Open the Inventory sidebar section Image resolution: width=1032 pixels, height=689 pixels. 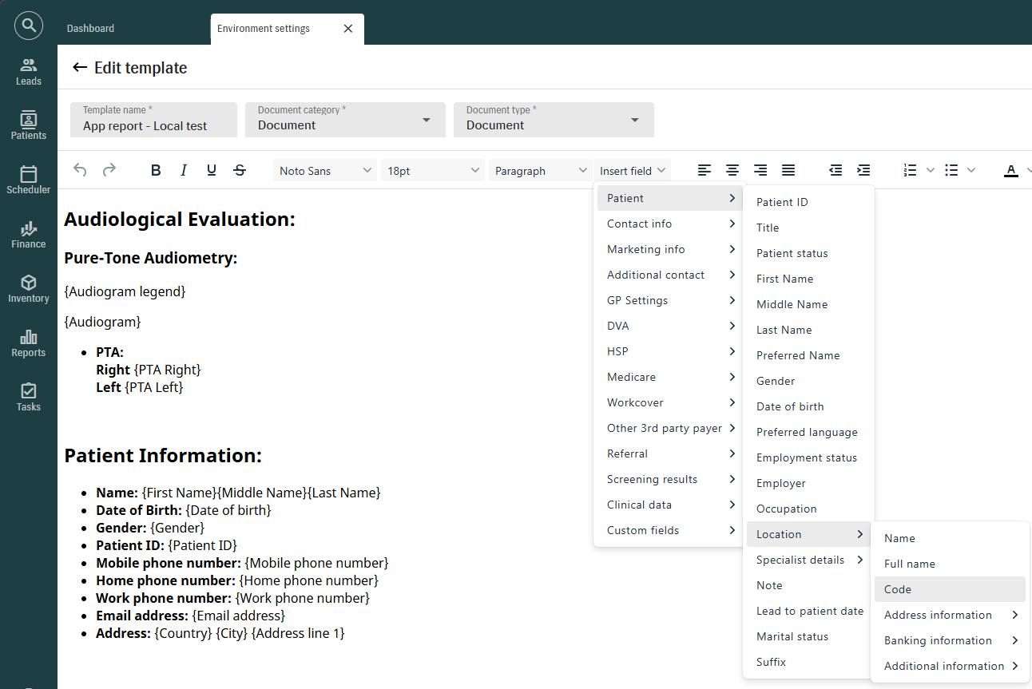29,289
